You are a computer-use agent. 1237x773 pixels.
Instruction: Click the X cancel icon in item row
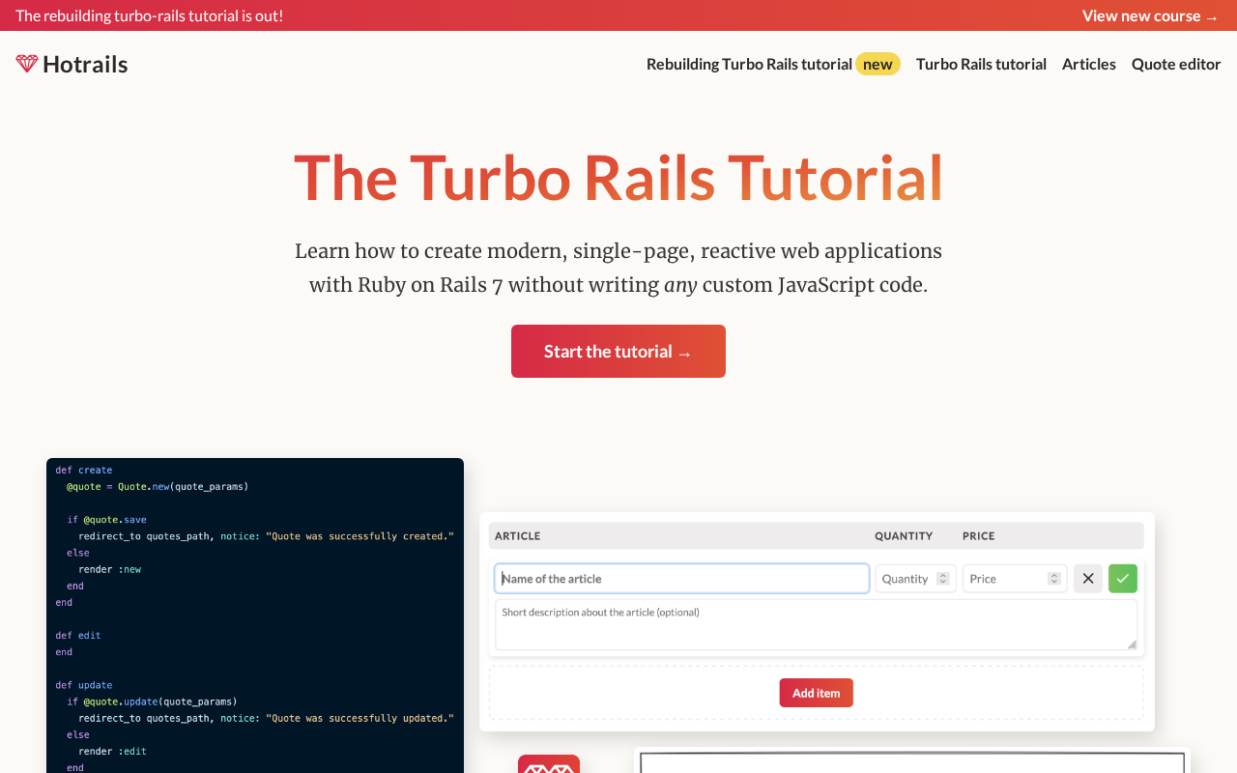tap(1088, 579)
